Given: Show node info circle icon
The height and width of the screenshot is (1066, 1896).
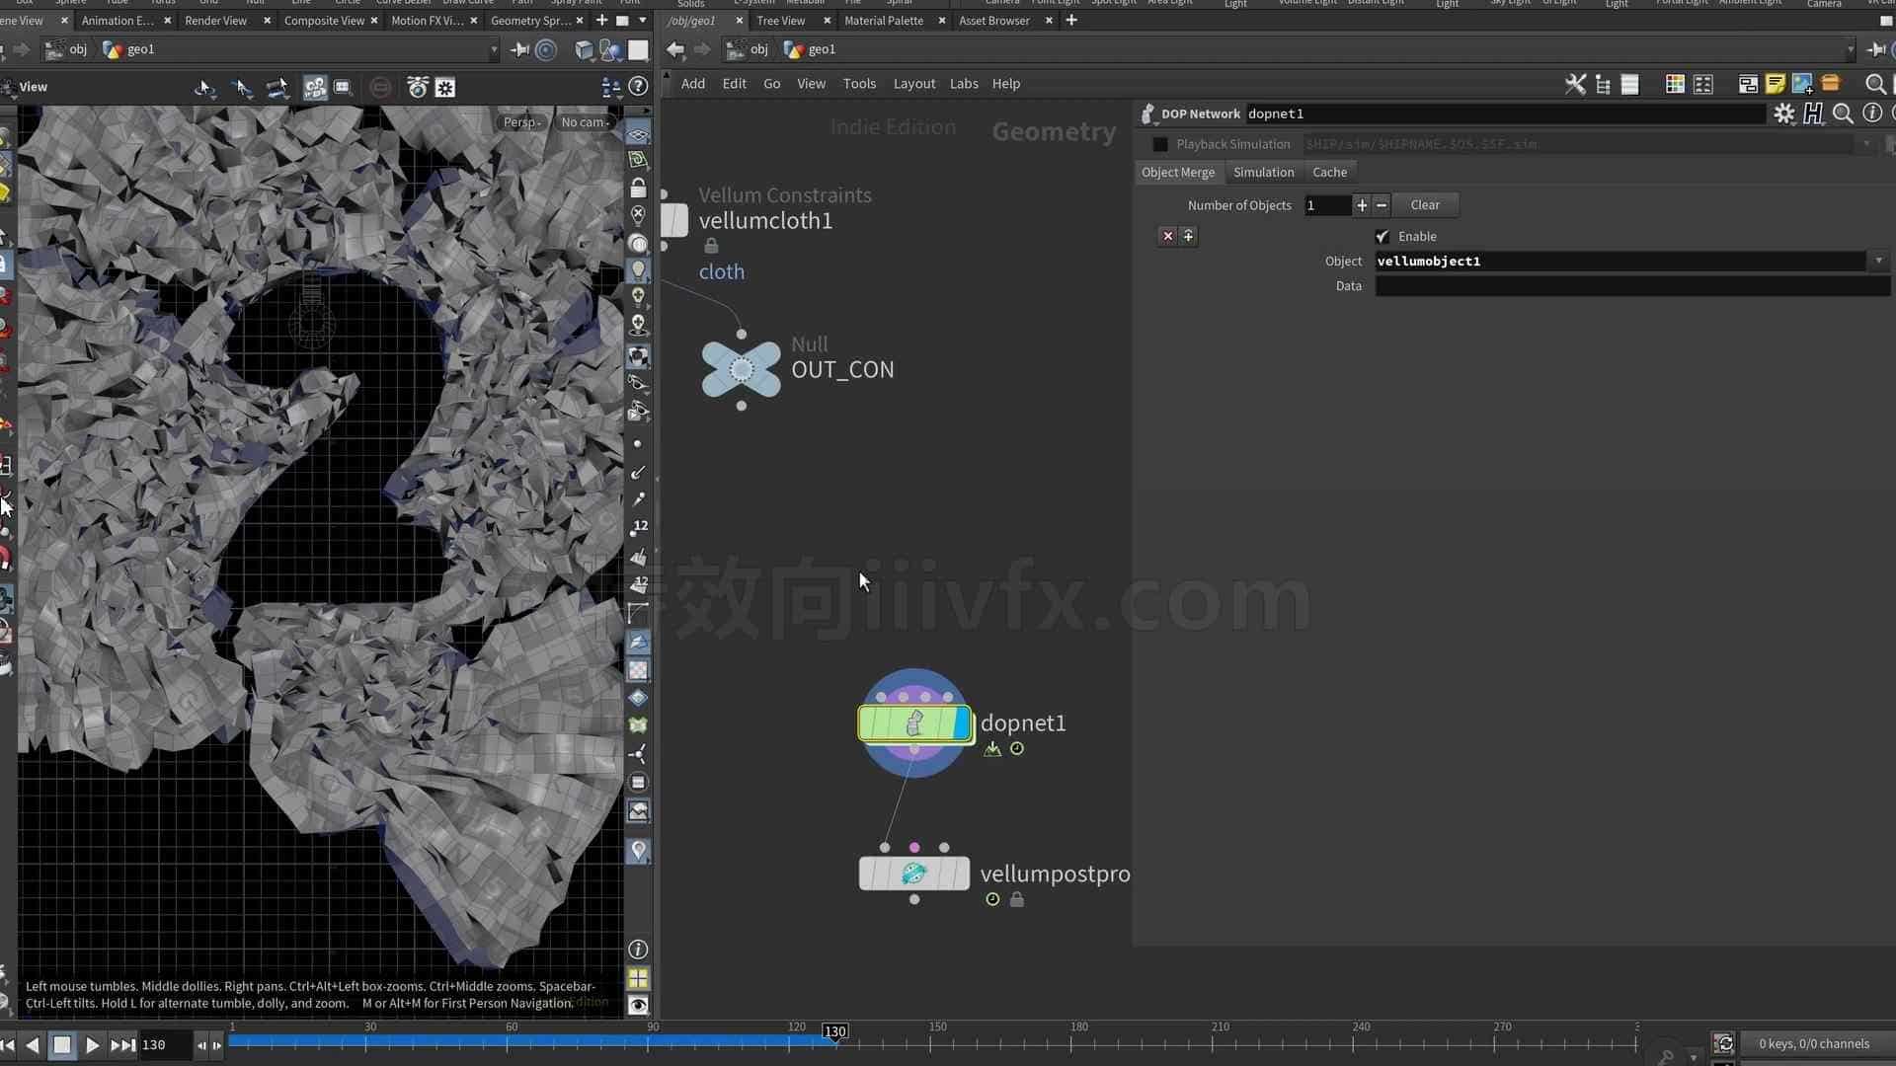Looking at the screenshot, I should click(x=1871, y=114).
